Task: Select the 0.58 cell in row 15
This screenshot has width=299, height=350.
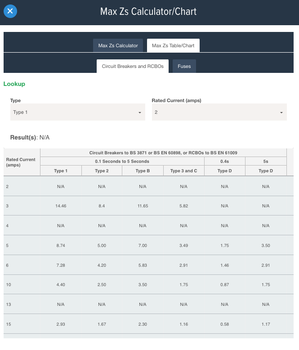Action: [x=225, y=324]
